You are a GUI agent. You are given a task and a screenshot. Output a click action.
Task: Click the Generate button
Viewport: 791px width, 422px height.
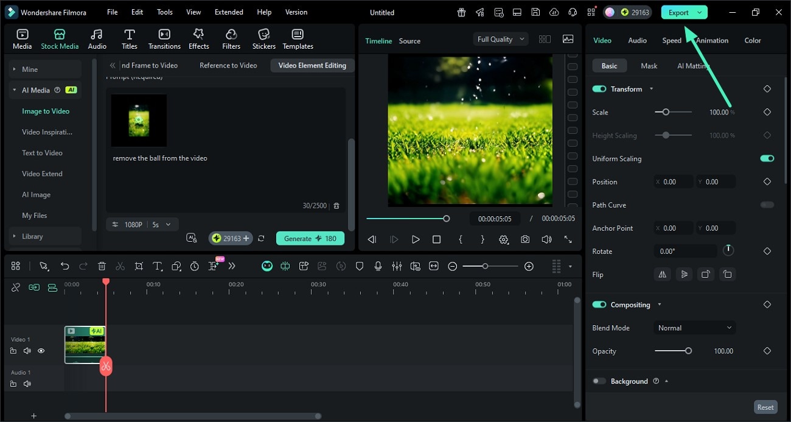pyautogui.click(x=310, y=239)
